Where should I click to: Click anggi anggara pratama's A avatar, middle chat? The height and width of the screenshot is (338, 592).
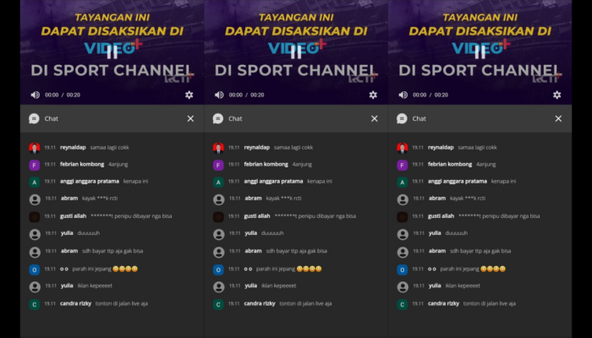[x=218, y=183]
